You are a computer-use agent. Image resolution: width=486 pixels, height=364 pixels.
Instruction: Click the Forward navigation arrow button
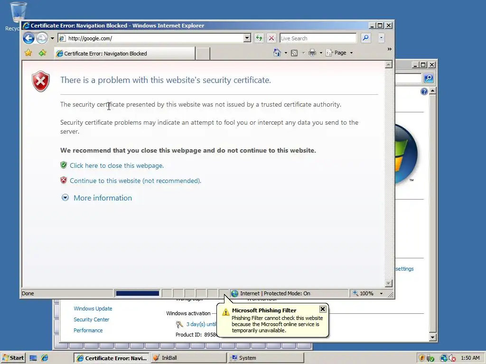(x=42, y=38)
